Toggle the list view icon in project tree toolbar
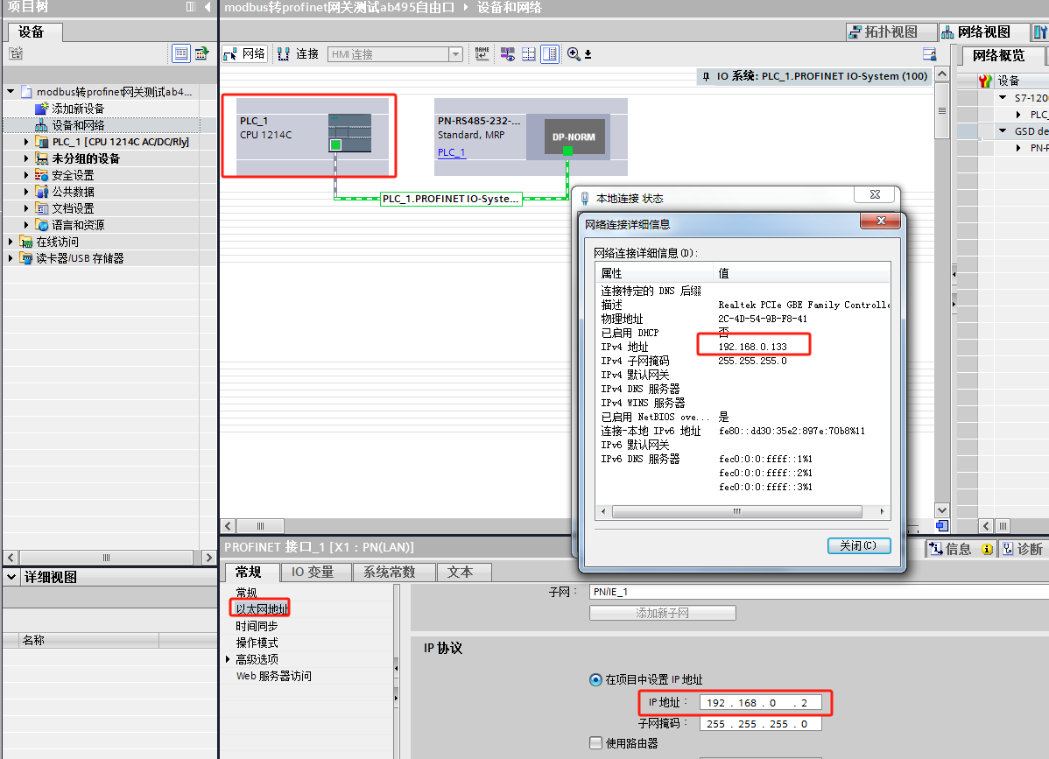The height and width of the screenshot is (759, 1049). point(181,53)
